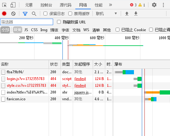The width and height of the screenshot is (170, 136).
Task: Click the file icon beside style.css
Action: point(3,86)
